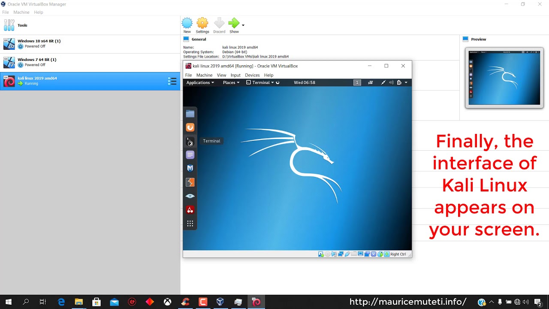This screenshot has width=549, height=309.
Task: Open File menu in VirtualBox Manager
Action: pyautogui.click(x=6, y=12)
